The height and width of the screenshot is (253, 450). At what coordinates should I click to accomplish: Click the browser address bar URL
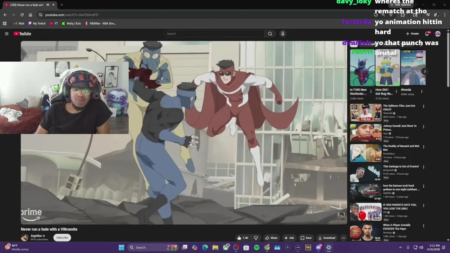pos(72,15)
